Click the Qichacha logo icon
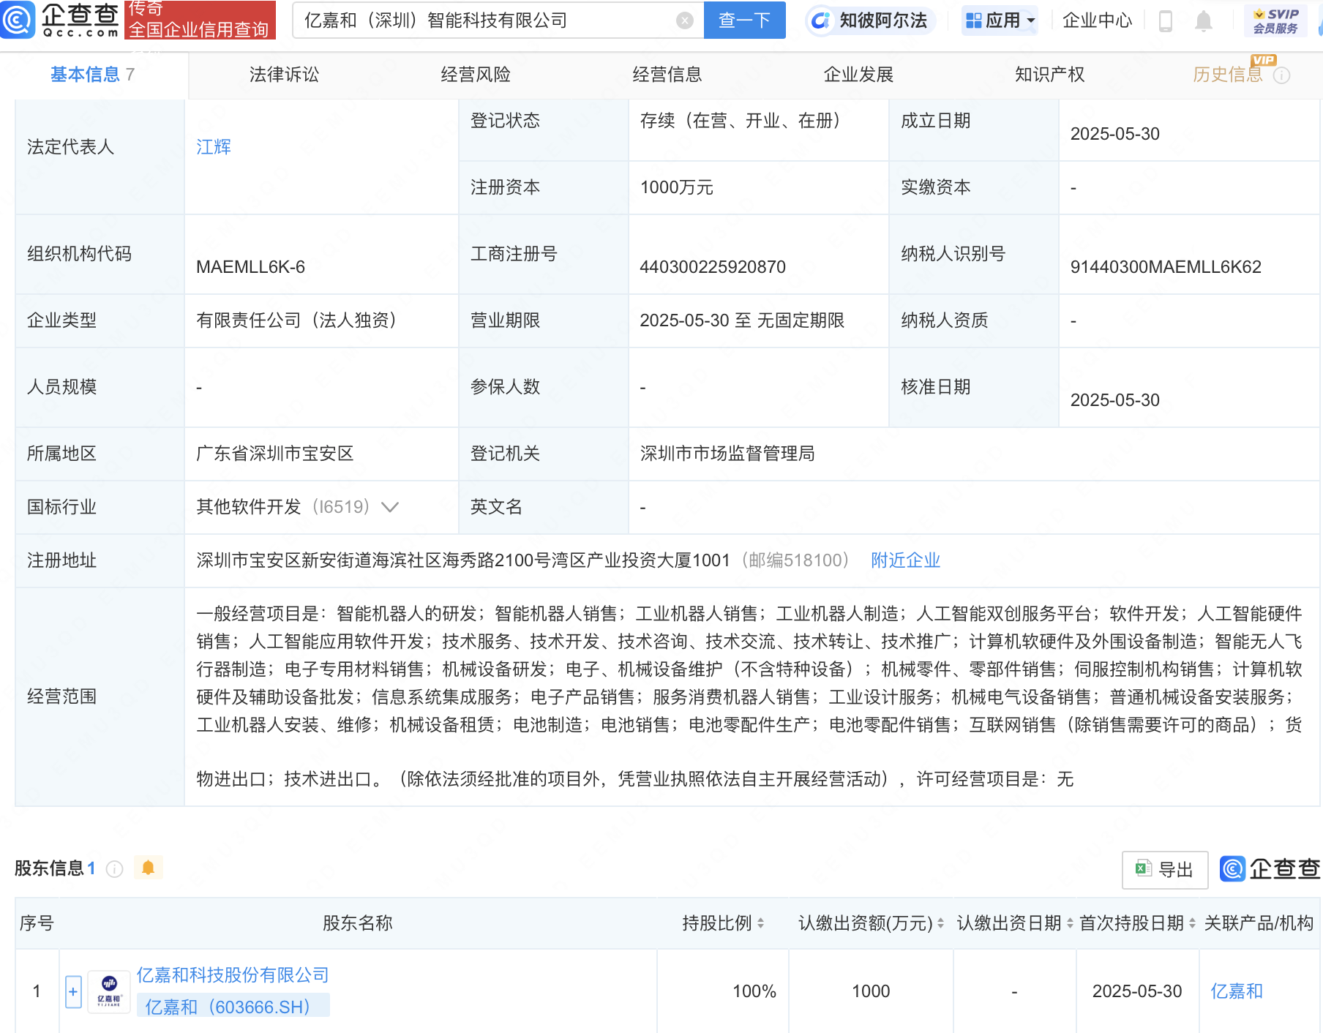Image resolution: width=1323 pixels, height=1033 pixels. click(x=18, y=20)
